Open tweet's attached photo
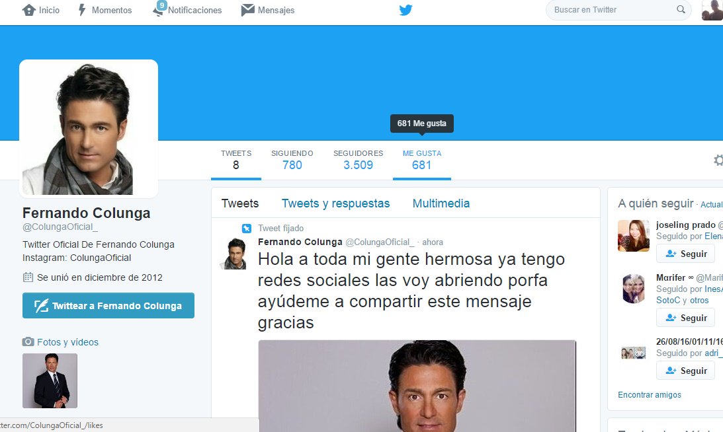The image size is (723, 432). [x=417, y=386]
